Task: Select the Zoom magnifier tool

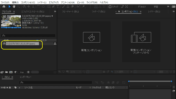Action: (x=18, y=7)
